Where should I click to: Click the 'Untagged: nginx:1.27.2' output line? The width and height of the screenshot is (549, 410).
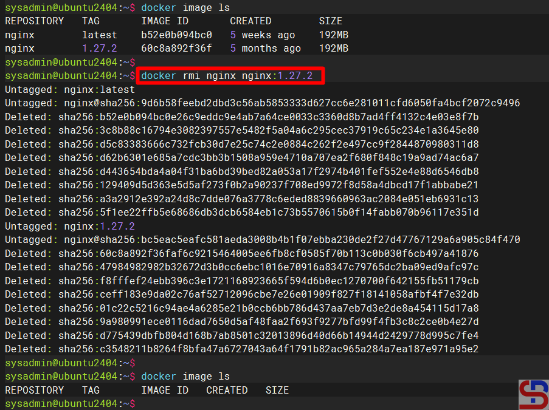57,226
